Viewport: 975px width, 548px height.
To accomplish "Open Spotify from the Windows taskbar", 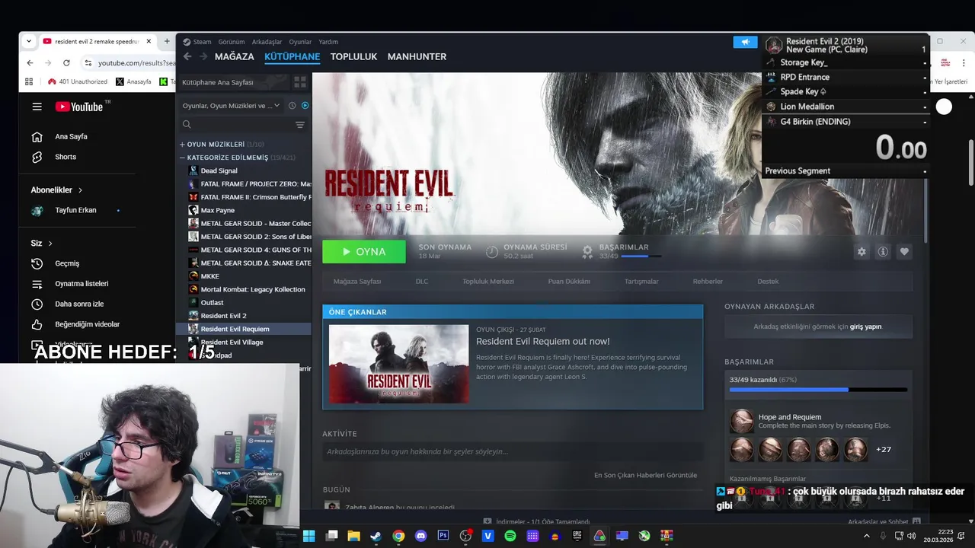I will pyautogui.click(x=510, y=536).
